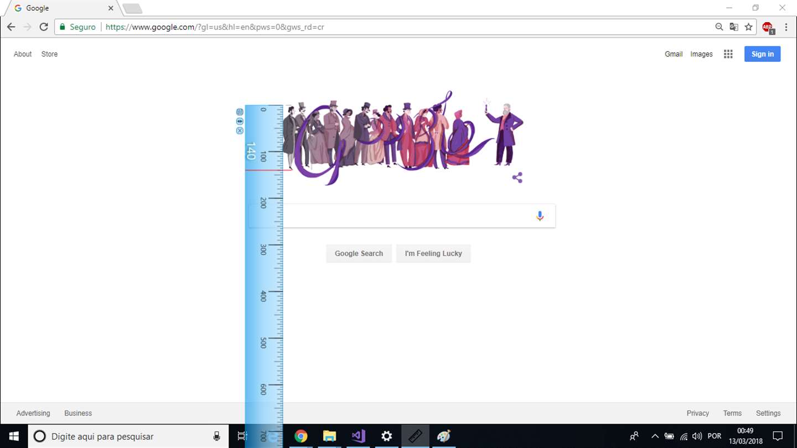Click the ruler's globe icon
This screenshot has width=797, height=448.
click(240, 112)
